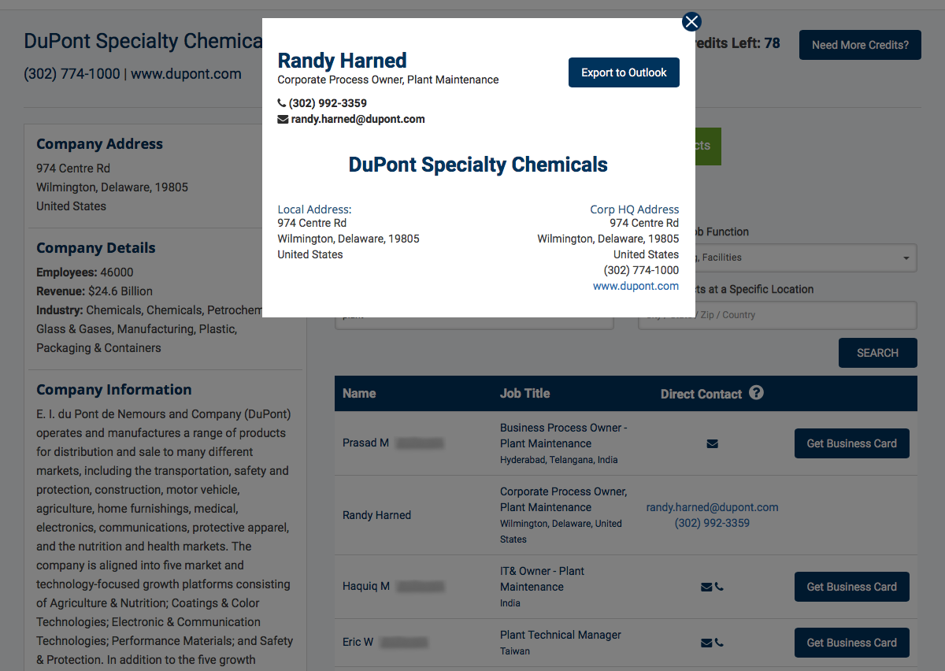Click the Job Title column header
Viewport: 945px width, 671px height.
tap(524, 393)
